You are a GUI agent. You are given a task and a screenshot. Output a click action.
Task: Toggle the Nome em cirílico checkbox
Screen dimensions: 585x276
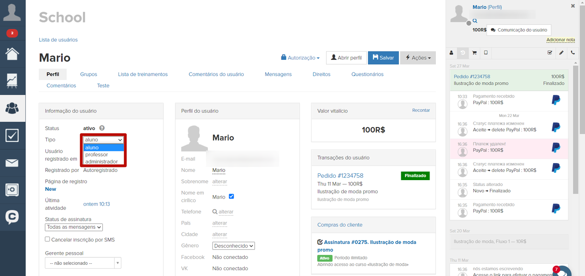click(x=232, y=197)
